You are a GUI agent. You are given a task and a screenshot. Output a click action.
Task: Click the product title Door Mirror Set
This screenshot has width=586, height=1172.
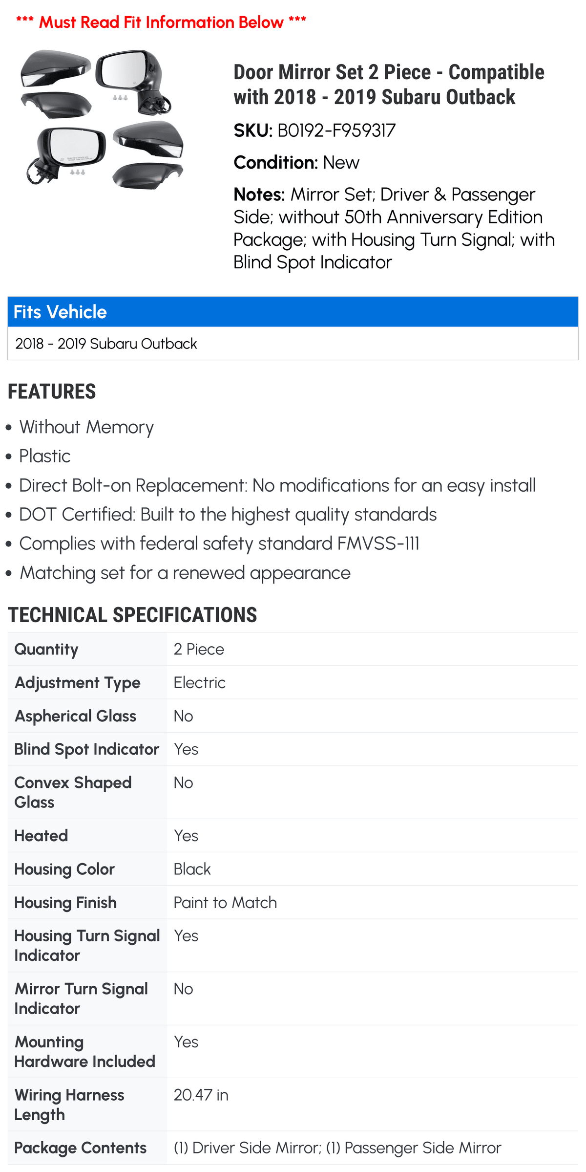coord(389,85)
